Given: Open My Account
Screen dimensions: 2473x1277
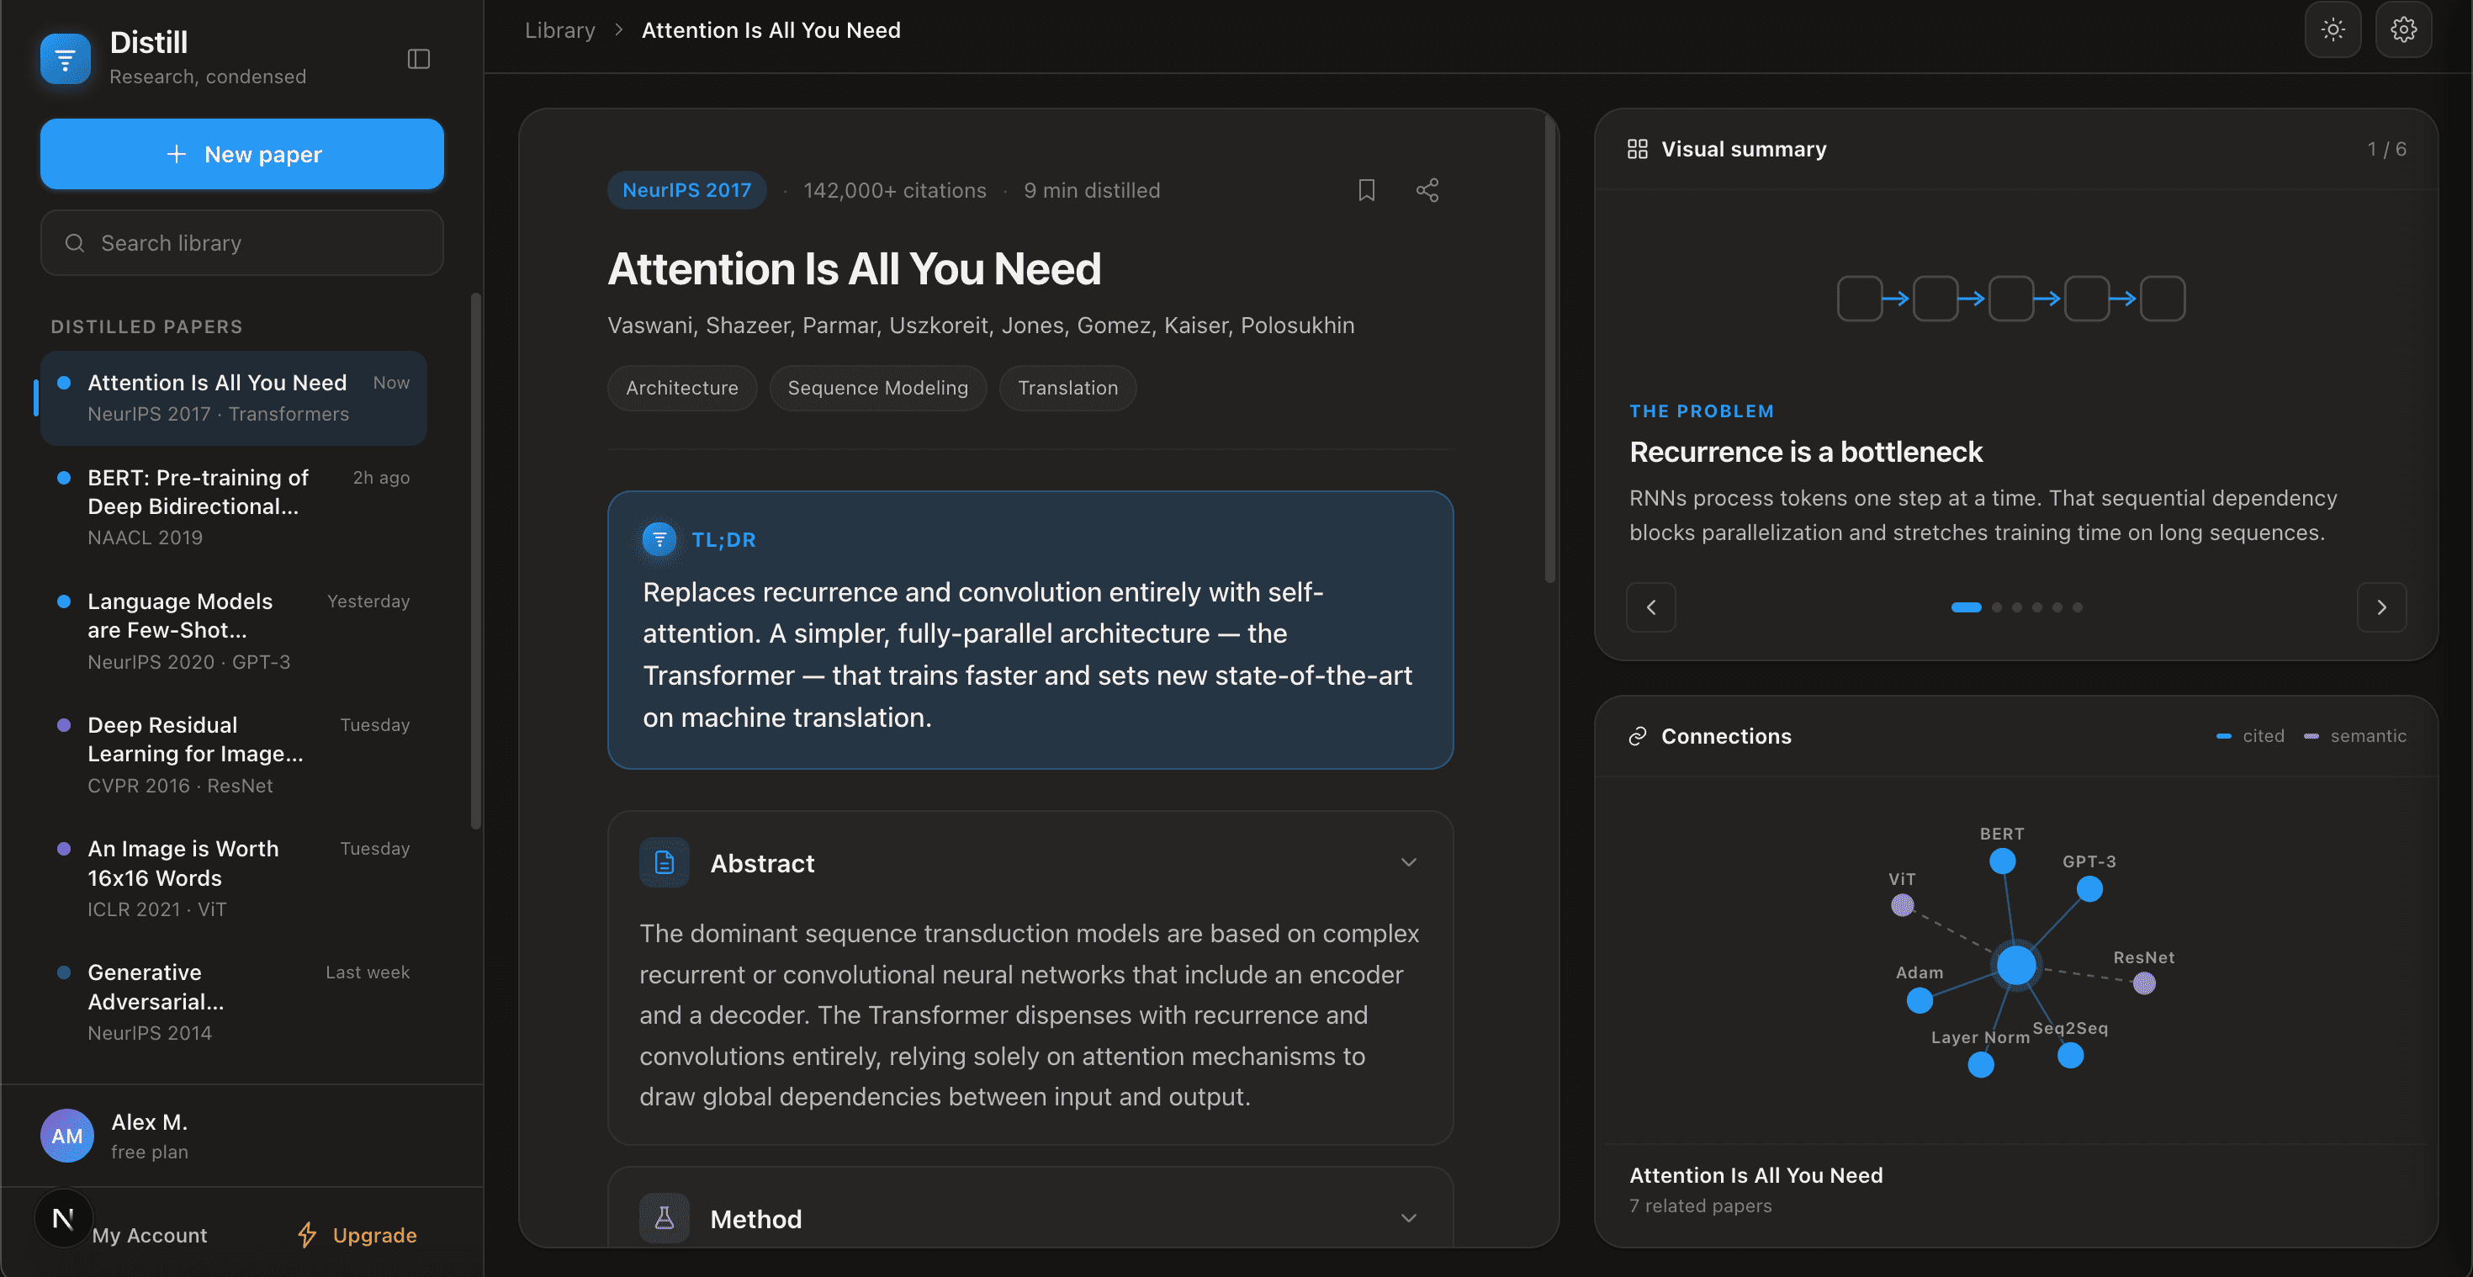Looking at the screenshot, I should pos(150,1235).
